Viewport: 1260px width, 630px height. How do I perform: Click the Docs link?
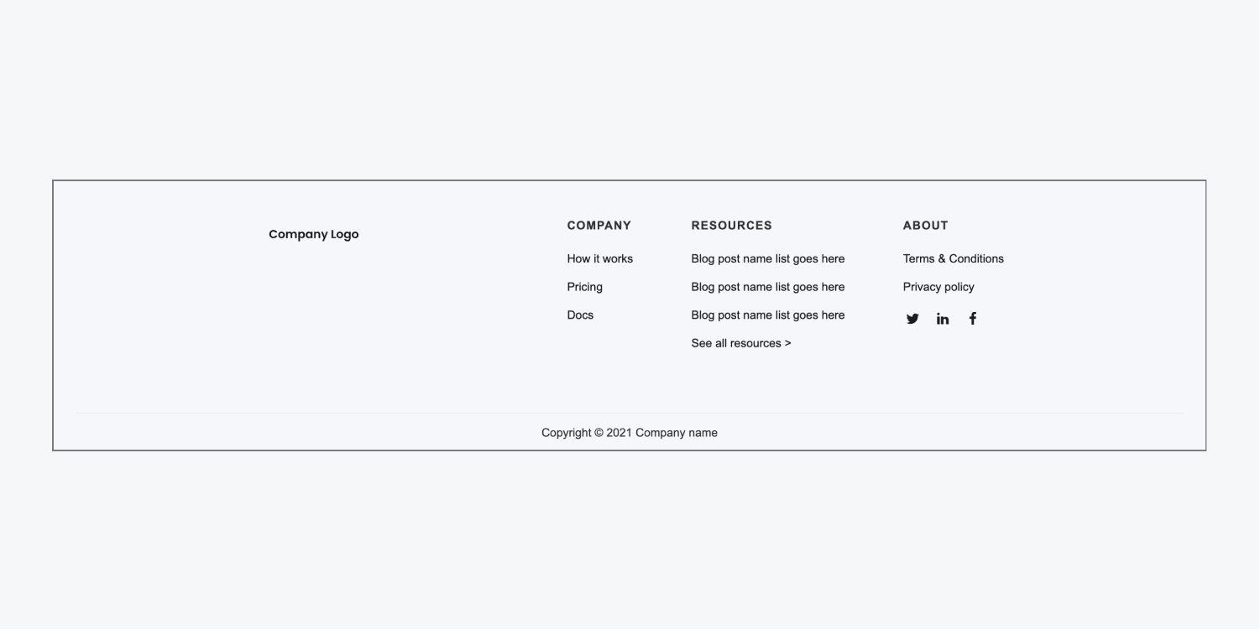click(x=580, y=315)
